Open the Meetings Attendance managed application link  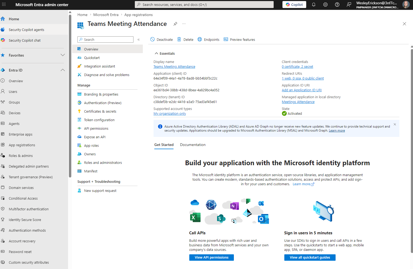[x=298, y=102]
